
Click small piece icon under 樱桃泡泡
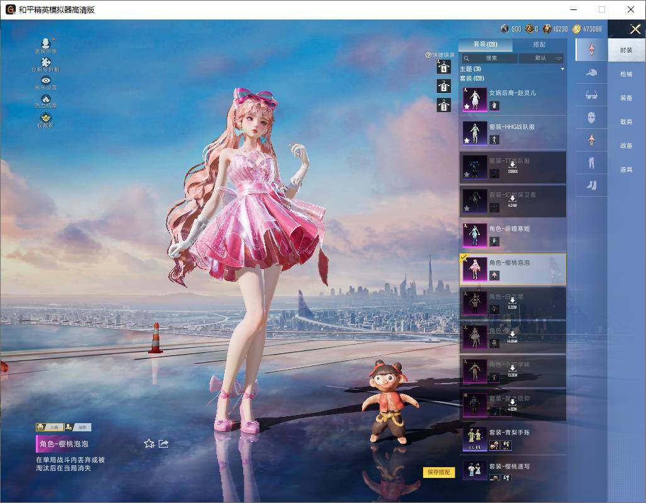(494, 275)
